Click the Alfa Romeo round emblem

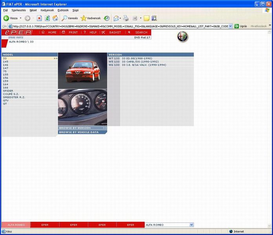(183, 36)
